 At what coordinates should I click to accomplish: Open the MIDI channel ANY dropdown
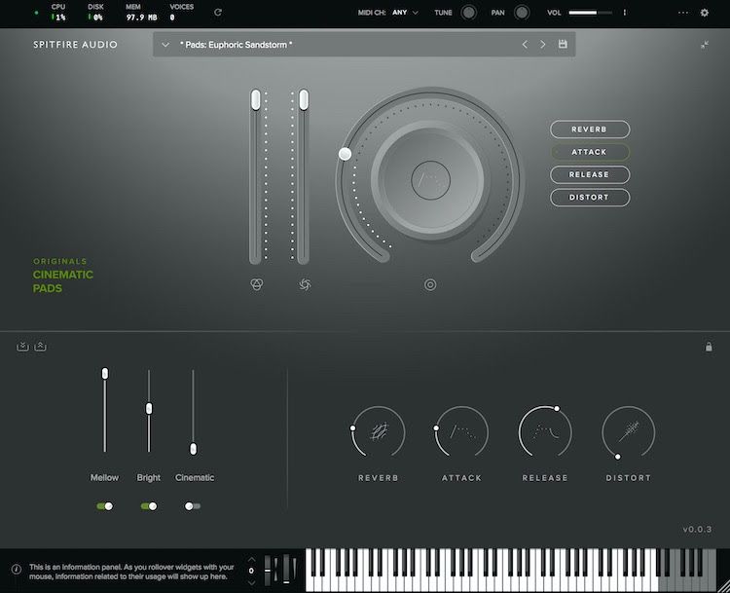(405, 13)
